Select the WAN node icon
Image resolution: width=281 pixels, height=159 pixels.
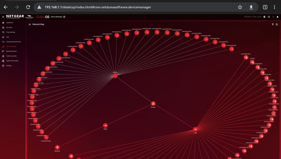point(105,126)
